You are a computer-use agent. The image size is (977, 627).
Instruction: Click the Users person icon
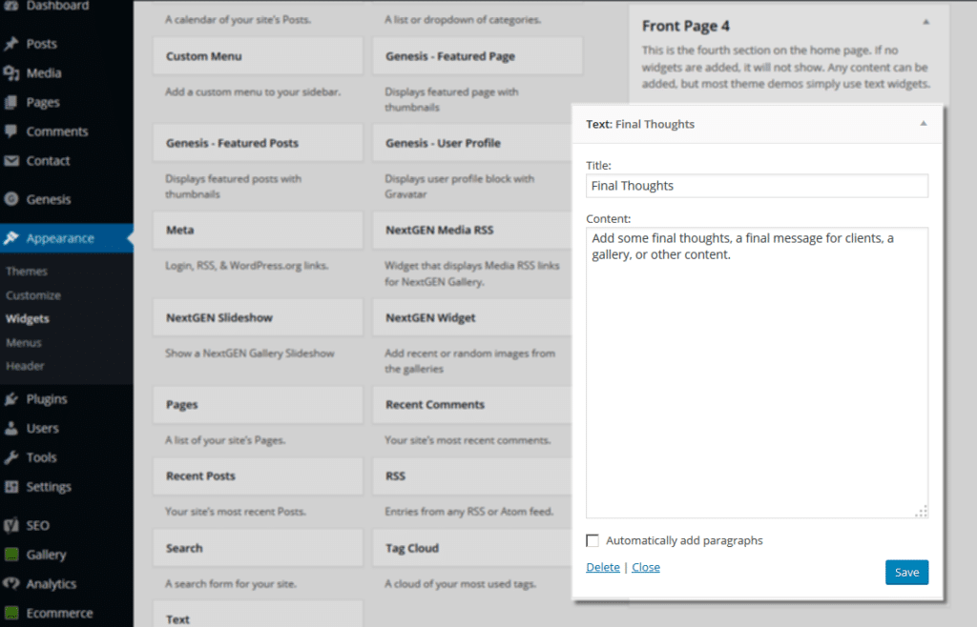(x=11, y=429)
